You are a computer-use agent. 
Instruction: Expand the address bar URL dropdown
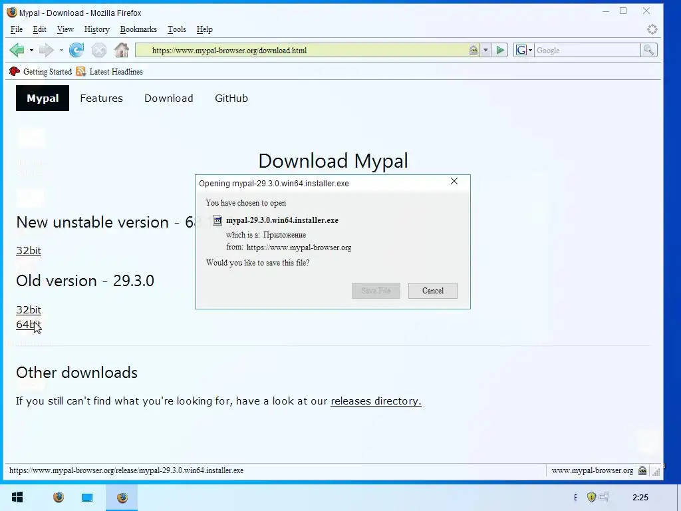pos(485,51)
